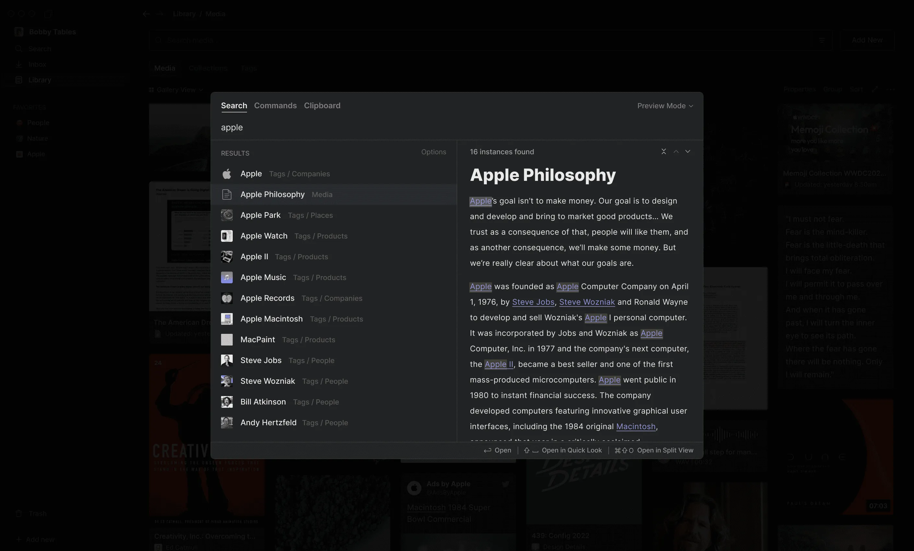Jump to previous instance with up chevron

pos(676,151)
